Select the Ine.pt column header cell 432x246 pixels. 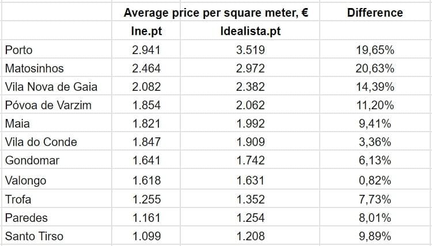pos(146,31)
